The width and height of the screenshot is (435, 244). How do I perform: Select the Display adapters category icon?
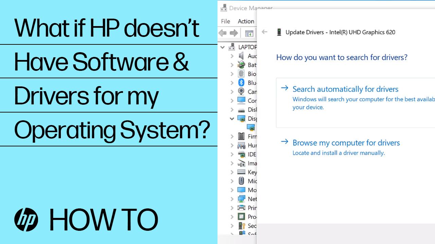[x=242, y=119]
